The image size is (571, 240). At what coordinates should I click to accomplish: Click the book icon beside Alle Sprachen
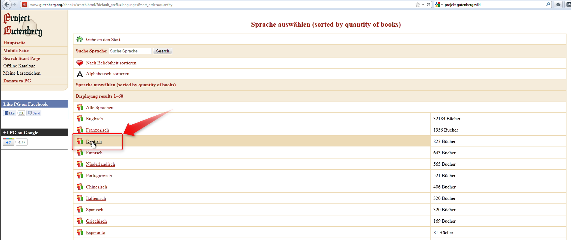pyautogui.click(x=80, y=107)
